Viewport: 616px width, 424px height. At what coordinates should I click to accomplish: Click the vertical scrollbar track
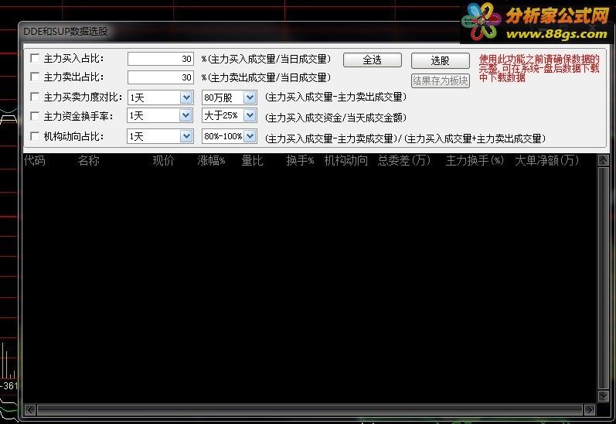tap(604, 278)
